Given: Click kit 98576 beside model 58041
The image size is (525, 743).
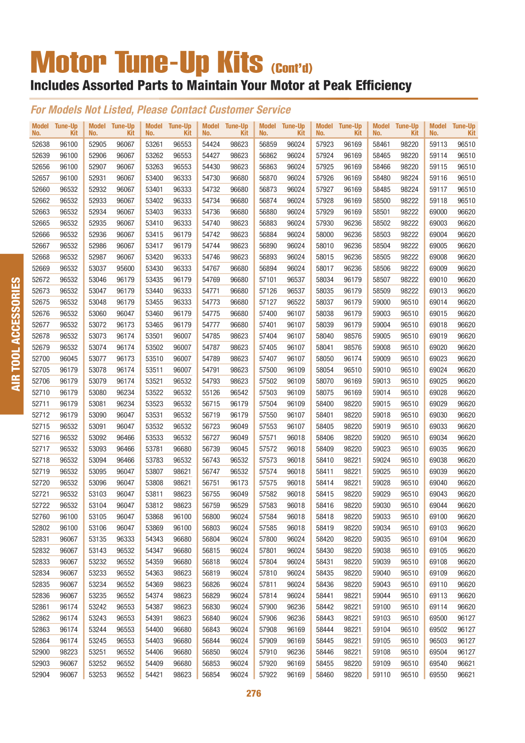Looking at the screenshot, I should click(x=353, y=348).
